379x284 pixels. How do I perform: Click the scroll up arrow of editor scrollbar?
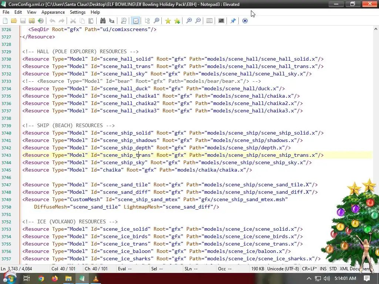pos(376,29)
